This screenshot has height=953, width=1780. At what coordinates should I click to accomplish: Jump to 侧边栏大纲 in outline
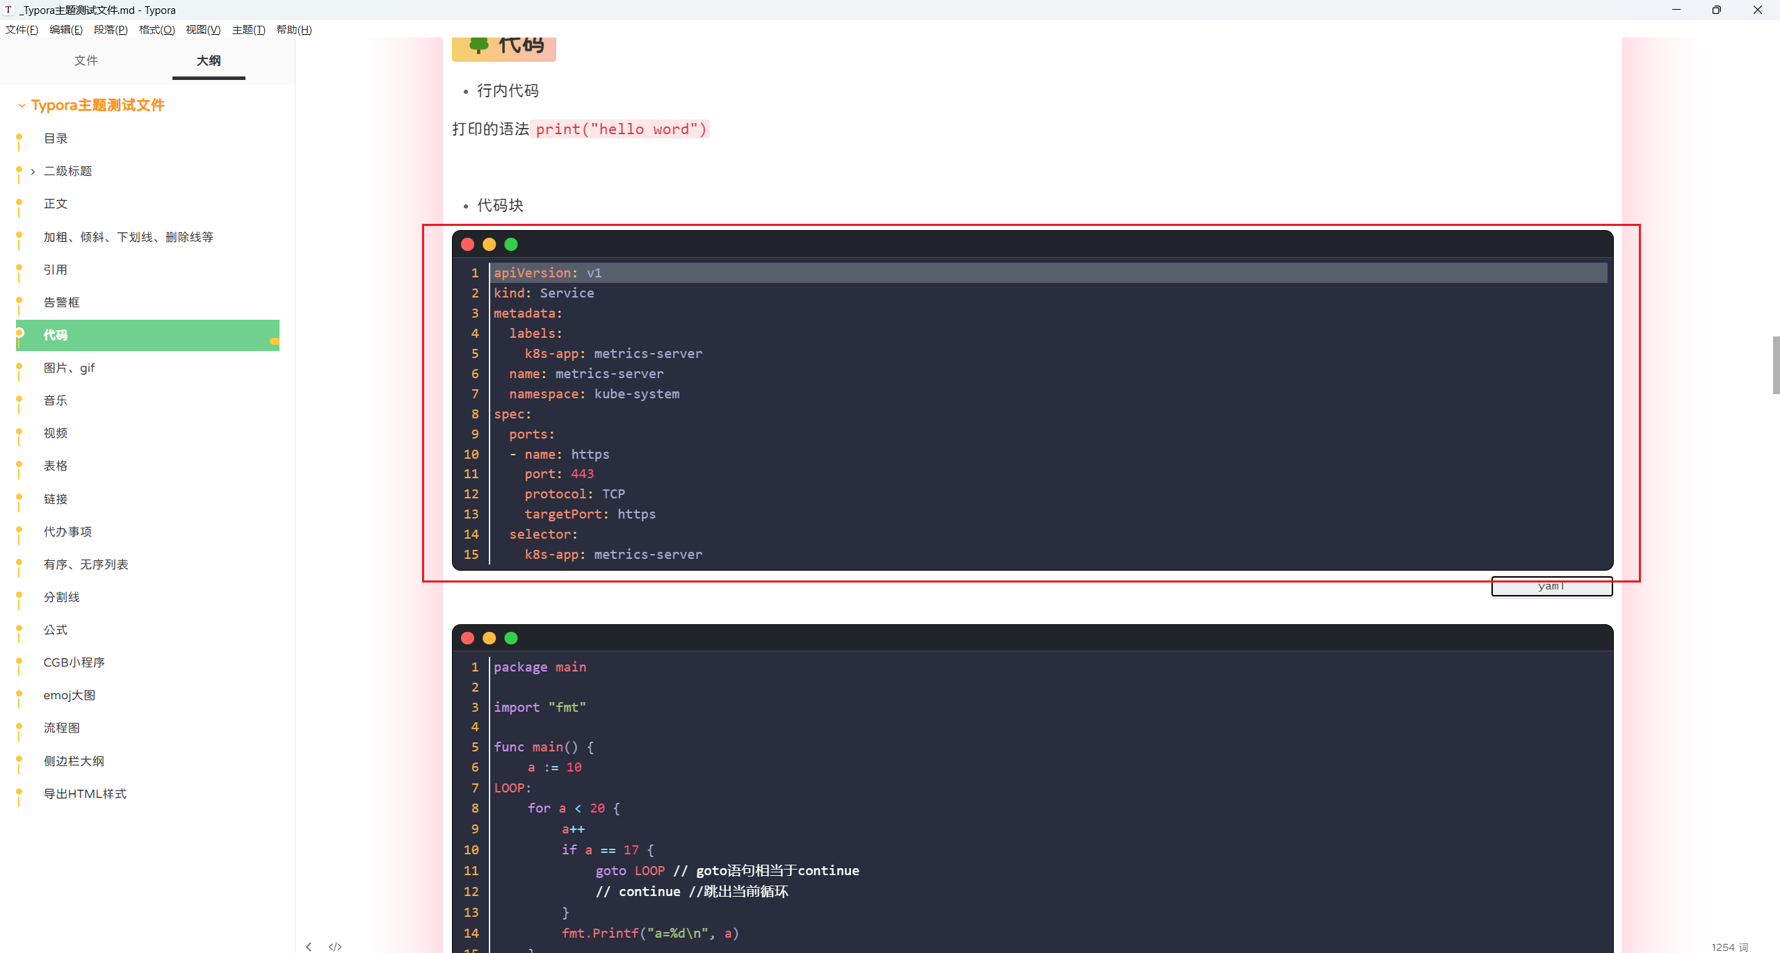[x=74, y=761]
